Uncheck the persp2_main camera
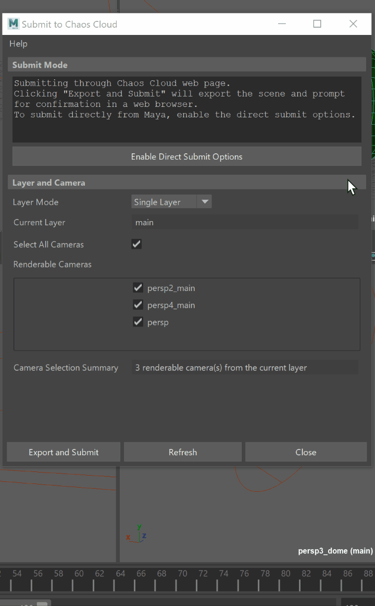 pyautogui.click(x=137, y=287)
